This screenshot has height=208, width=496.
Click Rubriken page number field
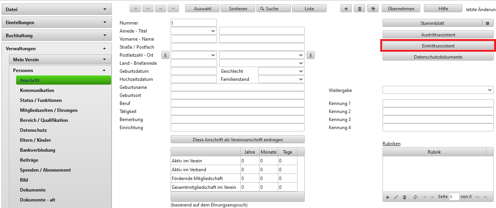tap(454, 197)
